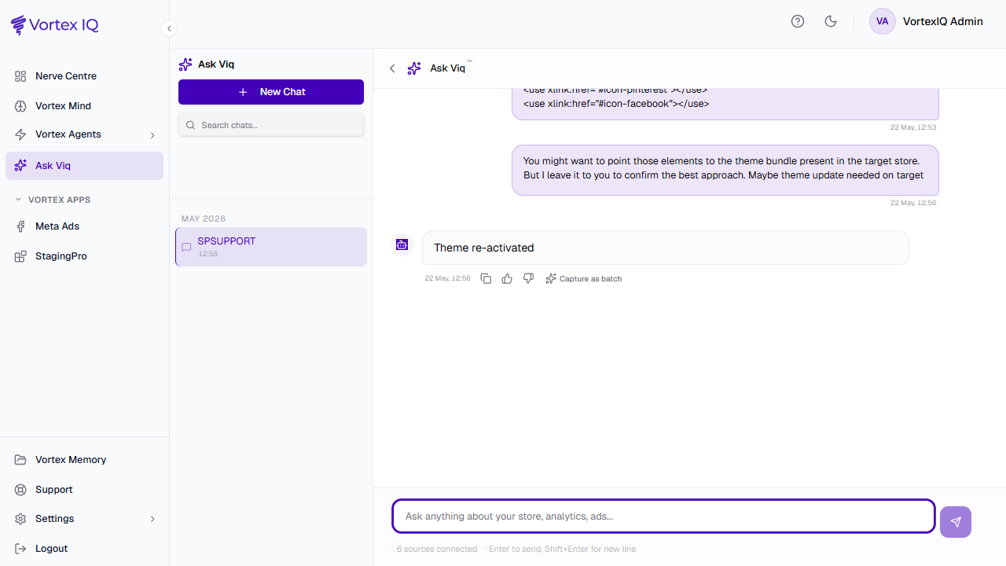Click the SPSUPPORT chat bubble icon

click(x=186, y=247)
